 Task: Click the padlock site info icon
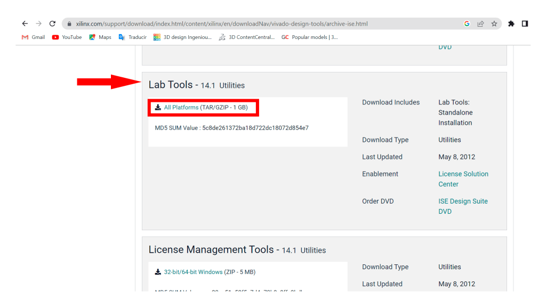coord(69,24)
